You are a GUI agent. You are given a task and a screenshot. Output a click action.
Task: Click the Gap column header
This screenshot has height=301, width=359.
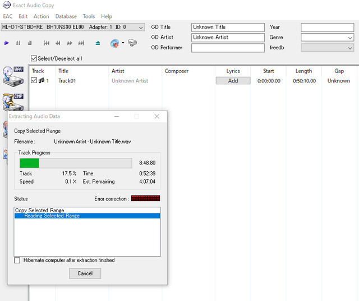pyautogui.click(x=339, y=71)
